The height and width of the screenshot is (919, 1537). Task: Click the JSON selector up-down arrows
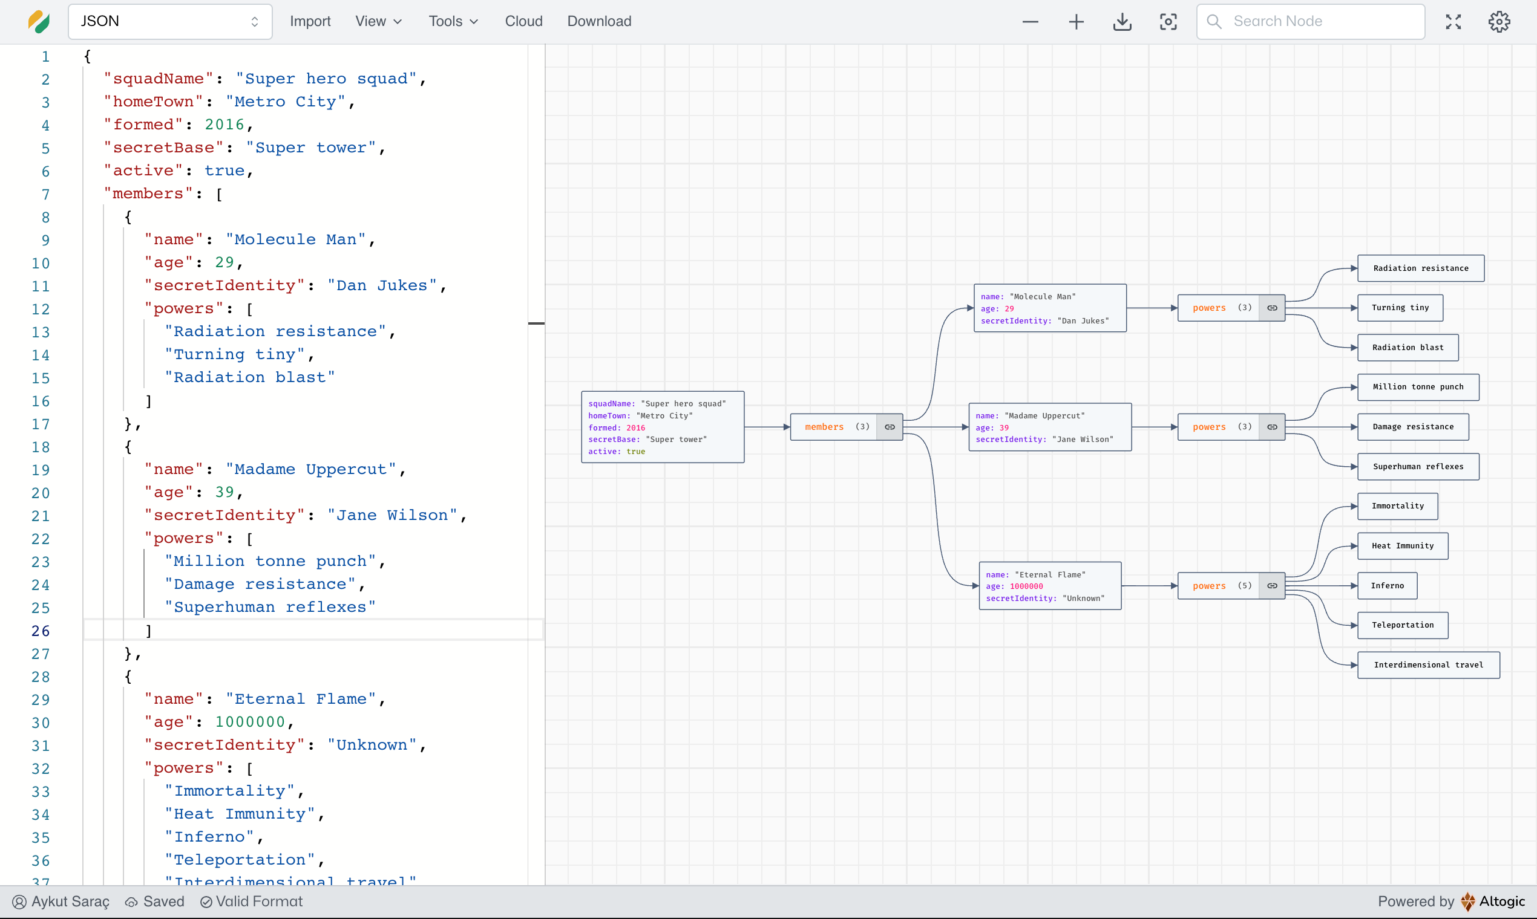click(x=255, y=22)
